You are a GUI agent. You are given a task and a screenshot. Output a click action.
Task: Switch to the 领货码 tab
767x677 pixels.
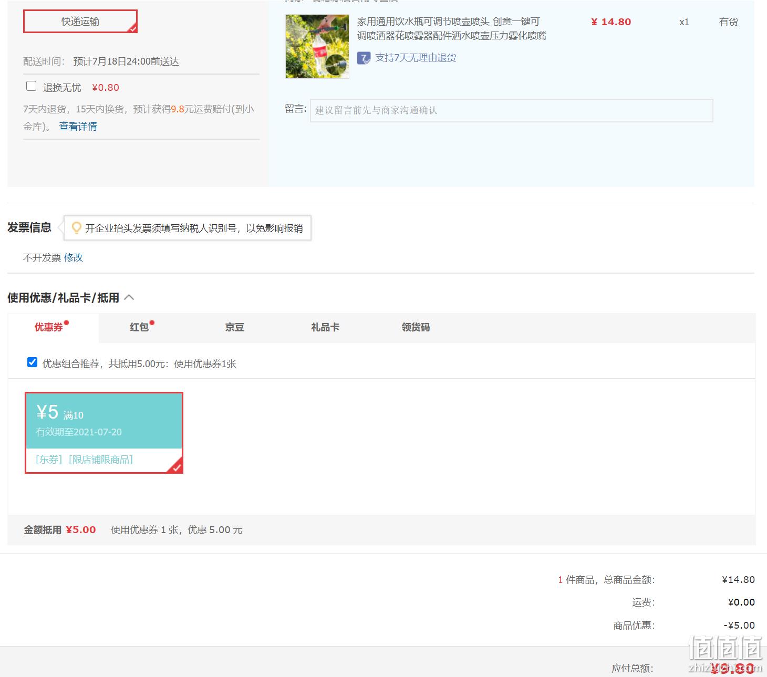point(416,327)
